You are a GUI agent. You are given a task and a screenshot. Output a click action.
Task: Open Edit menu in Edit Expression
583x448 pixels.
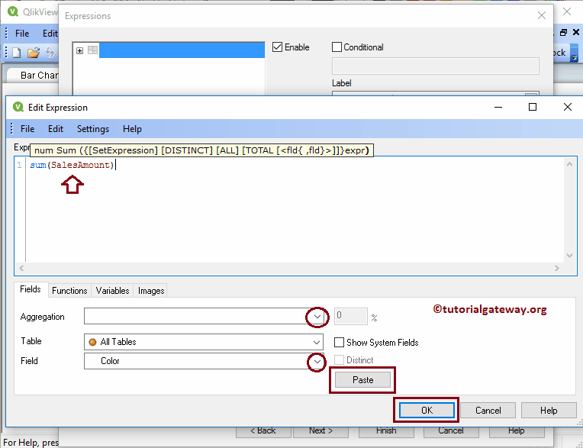56,129
